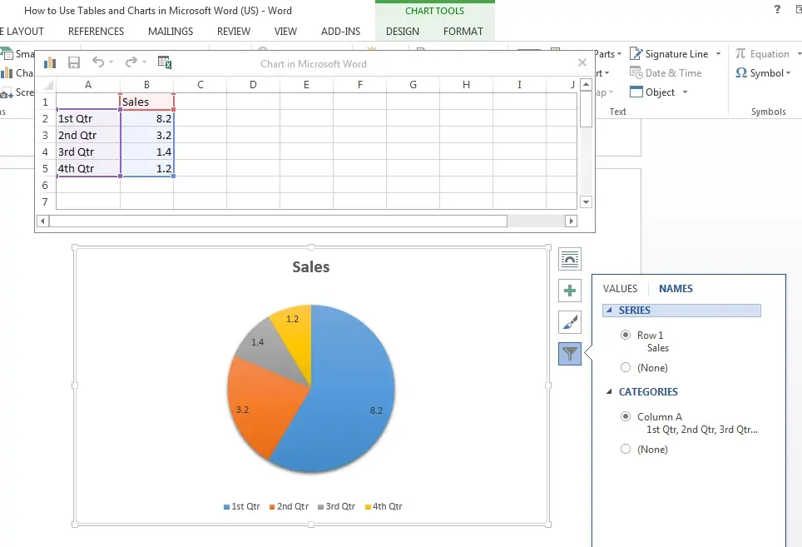This screenshot has width=802, height=547.
Task: Collapse the CATEGORIES section
Action: pos(609,392)
